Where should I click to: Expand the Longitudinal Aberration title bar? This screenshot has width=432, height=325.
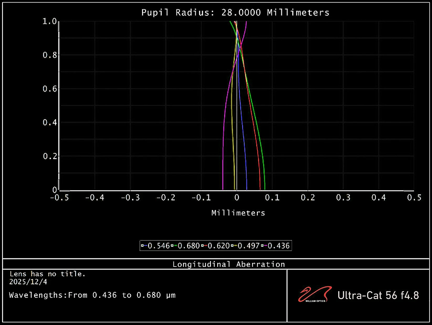click(x=216, y=264)
